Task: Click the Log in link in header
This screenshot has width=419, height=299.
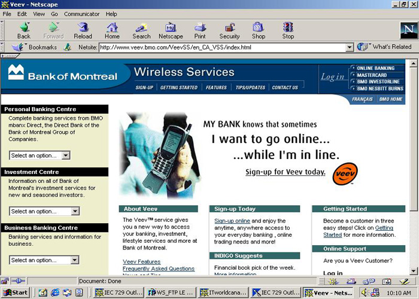Action: [332, 77]
